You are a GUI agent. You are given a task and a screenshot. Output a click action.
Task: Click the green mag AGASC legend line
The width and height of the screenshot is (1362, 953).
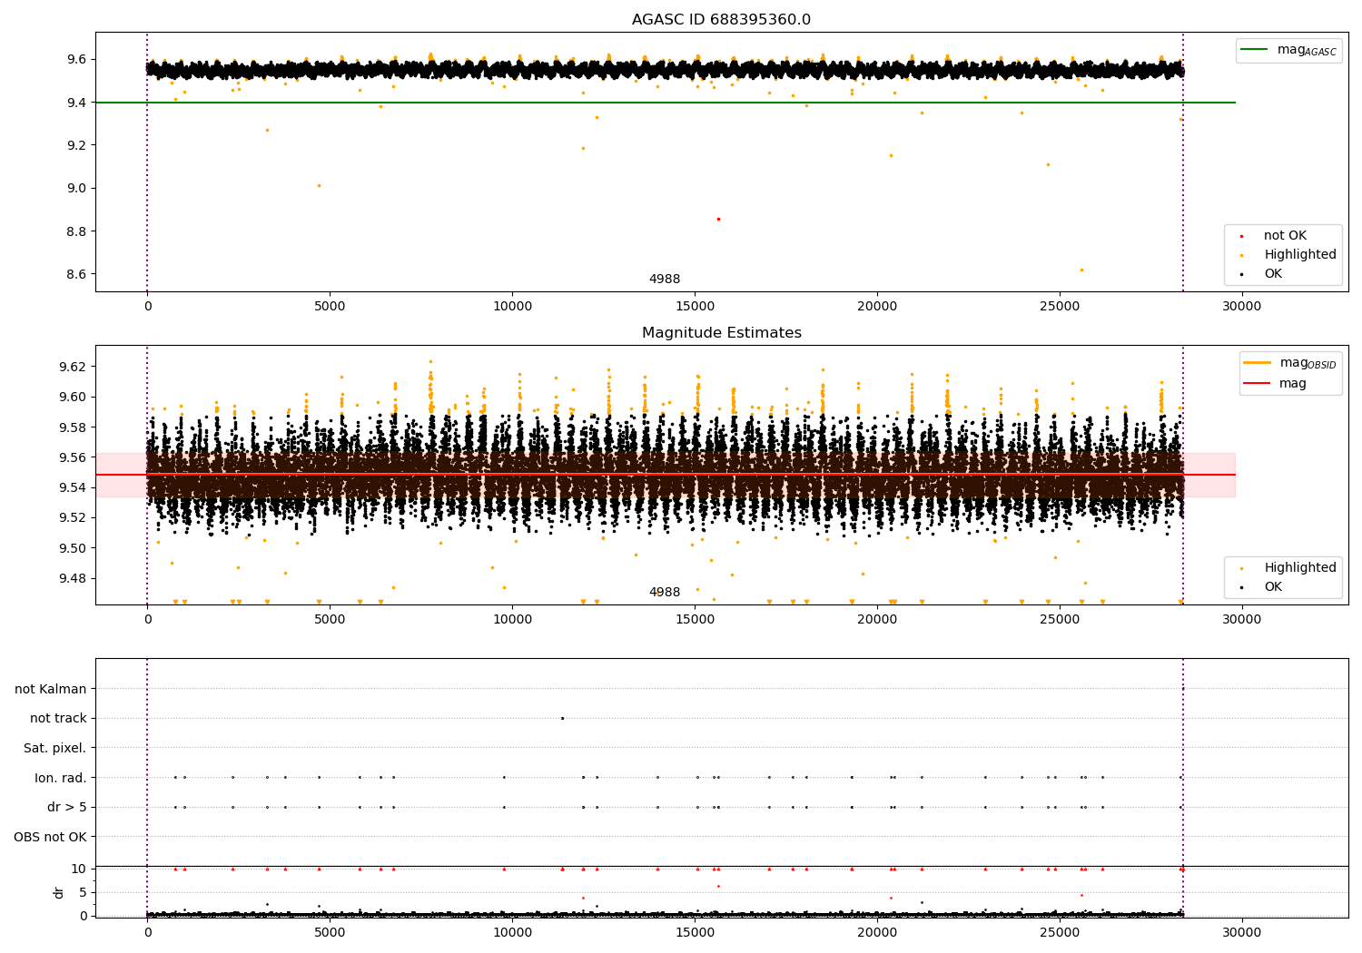(1254, 50)
